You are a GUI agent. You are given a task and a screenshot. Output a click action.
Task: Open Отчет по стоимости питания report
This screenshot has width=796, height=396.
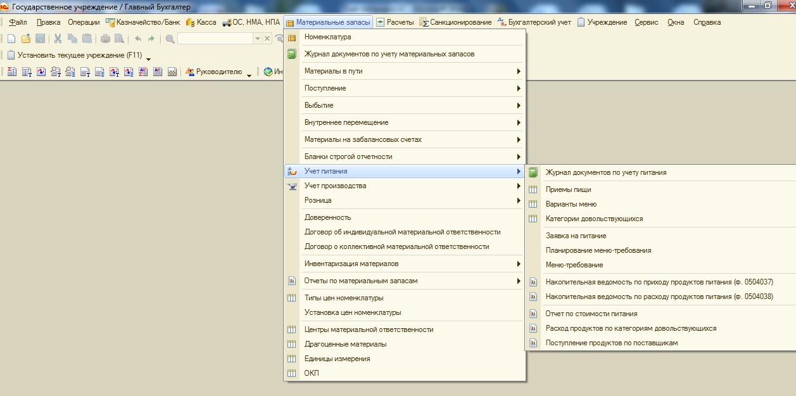(591, 314)
